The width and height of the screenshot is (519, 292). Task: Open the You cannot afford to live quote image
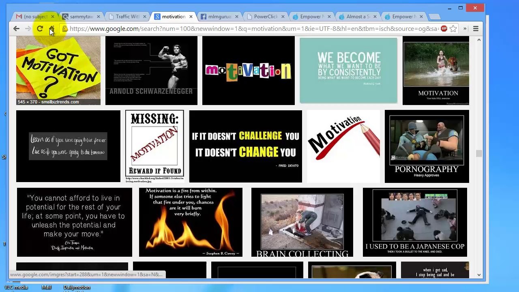click(75, 222)
